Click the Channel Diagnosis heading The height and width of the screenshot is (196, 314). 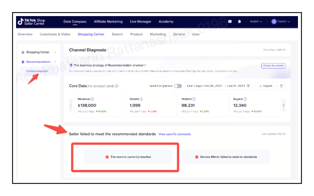click(x=87, y=50)
